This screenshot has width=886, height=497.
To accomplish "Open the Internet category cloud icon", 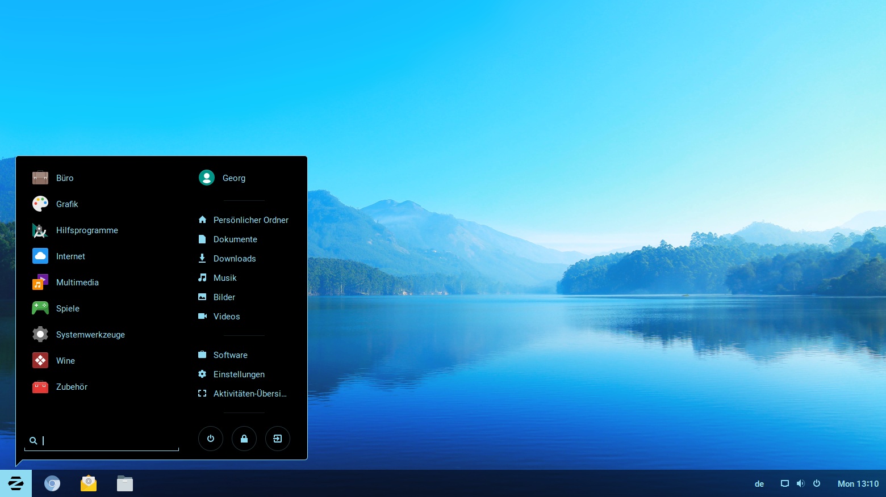I will (x=40, y=256).
